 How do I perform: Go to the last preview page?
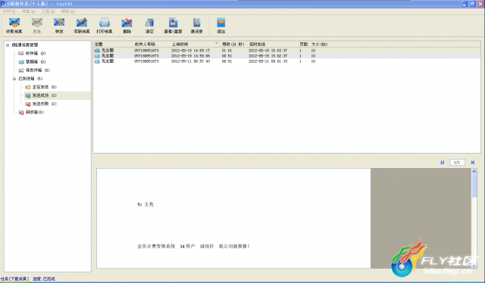(472, 162)
